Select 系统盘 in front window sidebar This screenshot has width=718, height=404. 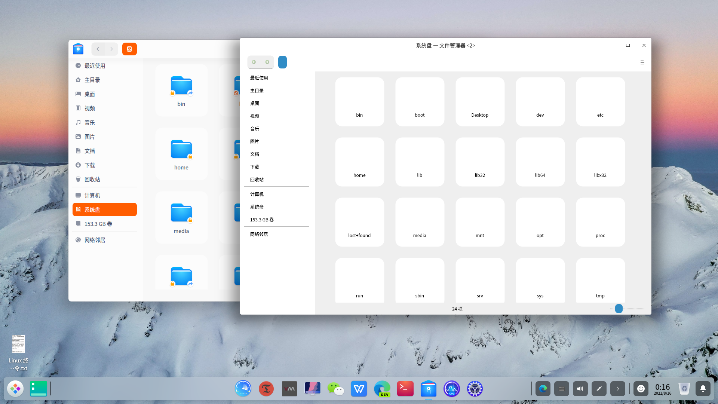point(257,207)
